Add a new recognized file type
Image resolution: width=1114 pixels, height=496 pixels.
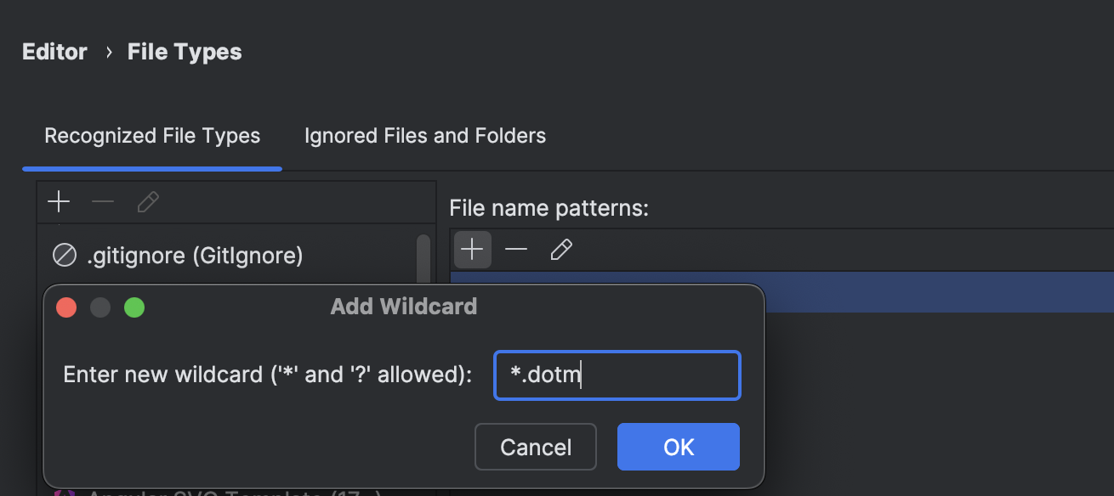(58, 201)
